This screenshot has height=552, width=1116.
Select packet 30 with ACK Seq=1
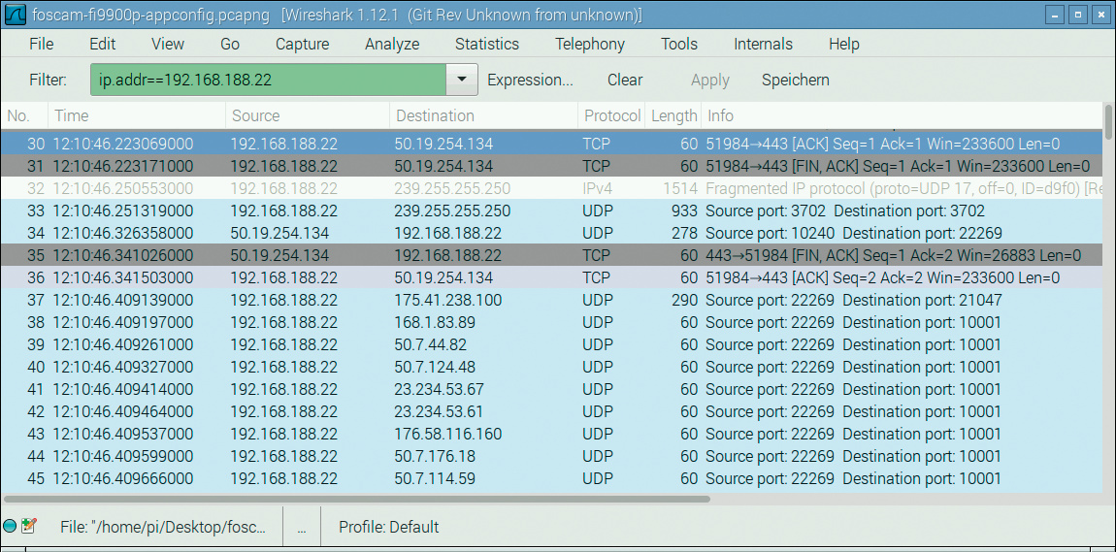551,144
